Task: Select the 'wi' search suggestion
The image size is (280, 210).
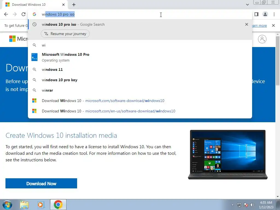Action: coord(140,45)
